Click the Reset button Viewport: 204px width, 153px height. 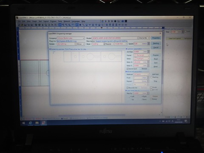coord(156,67)
